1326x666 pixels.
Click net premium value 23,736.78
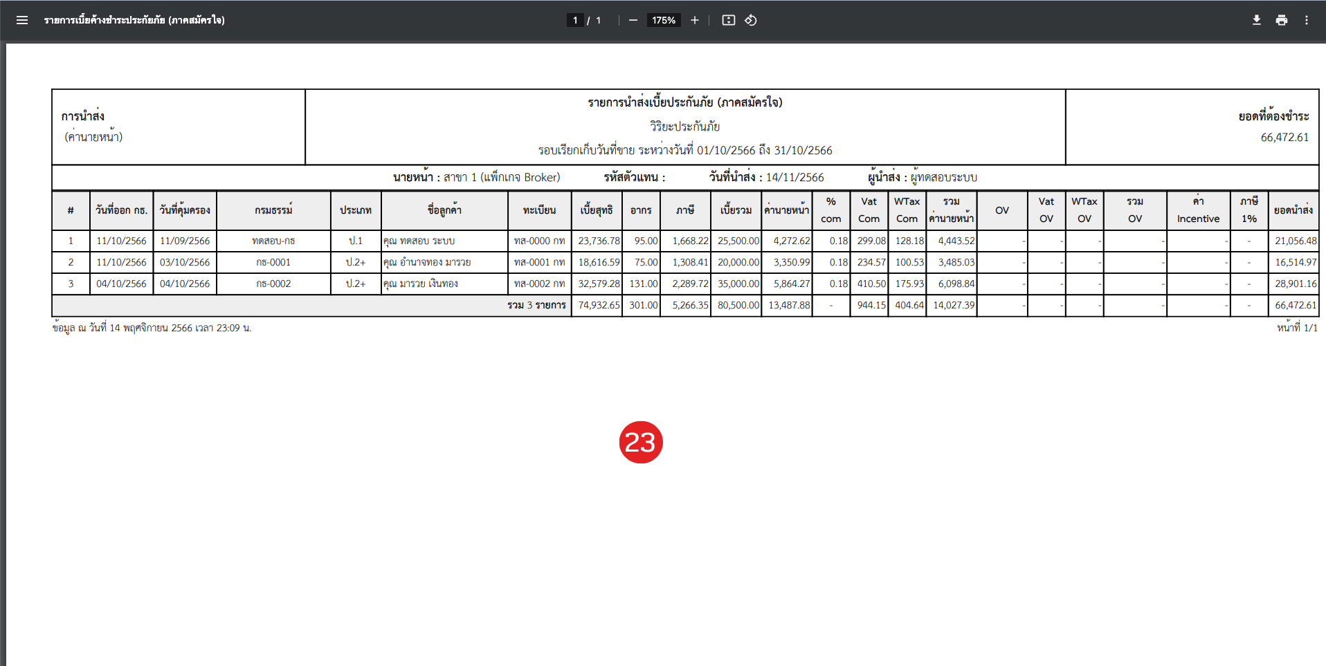(599, 241)
